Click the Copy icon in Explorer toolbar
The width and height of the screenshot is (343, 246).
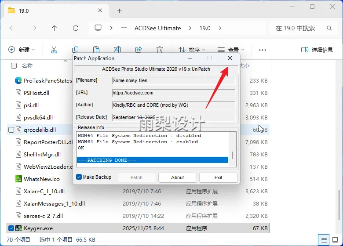click(75, 50)
